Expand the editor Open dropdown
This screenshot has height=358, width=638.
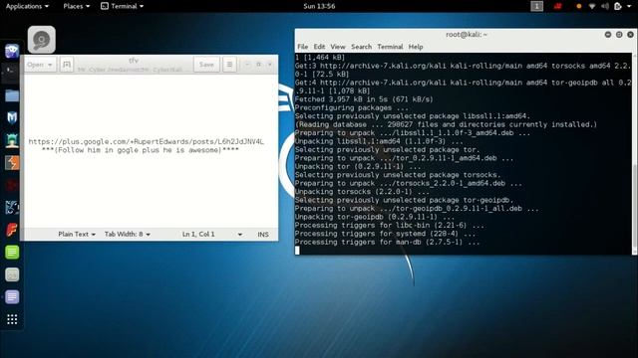(40, 65)
